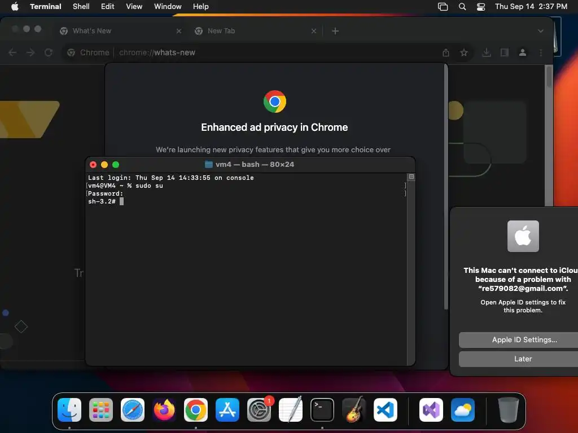Open Spotlight search in menu bar
The image size is (578, 433).
point(462,7)
